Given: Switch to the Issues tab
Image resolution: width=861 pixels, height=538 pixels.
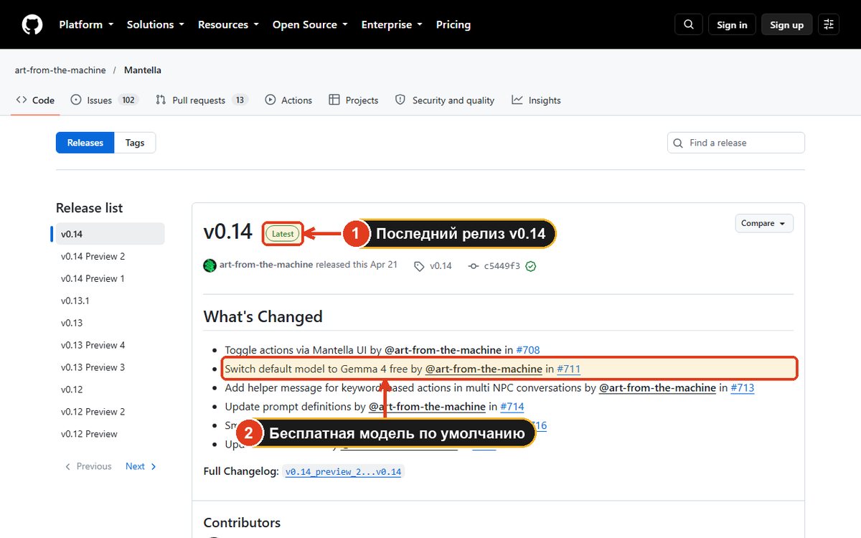Looking at the screenshot, I should [105, 100].
